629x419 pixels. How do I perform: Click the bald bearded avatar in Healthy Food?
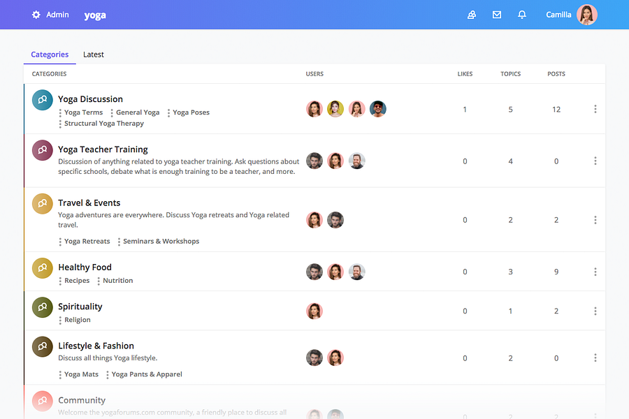[356, 272]
